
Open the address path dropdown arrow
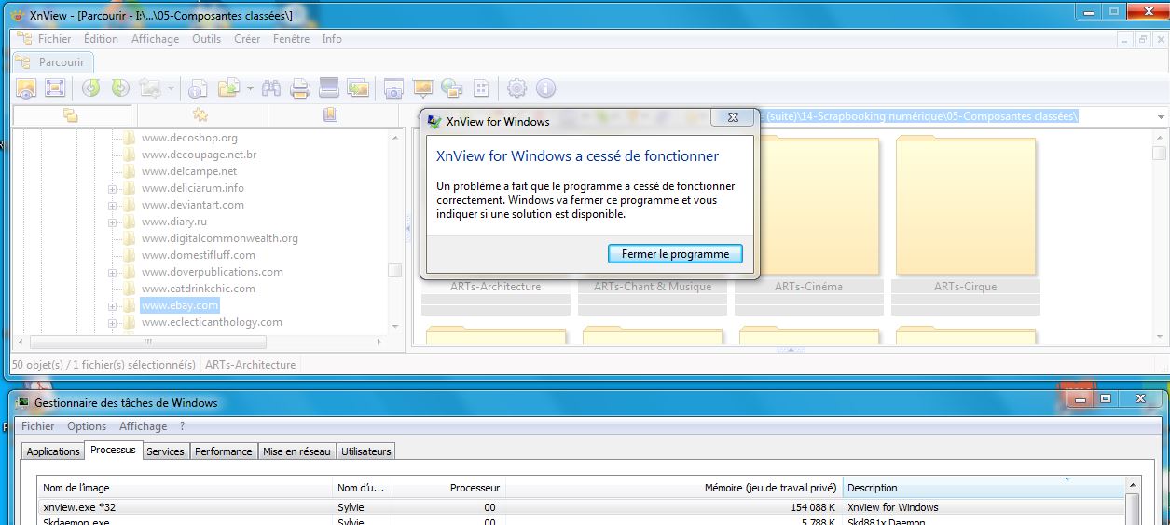point(1160,116)
